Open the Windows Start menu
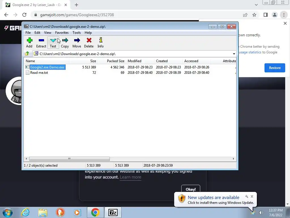The height and width of the screenshot is (218, 290). (7, 212)
